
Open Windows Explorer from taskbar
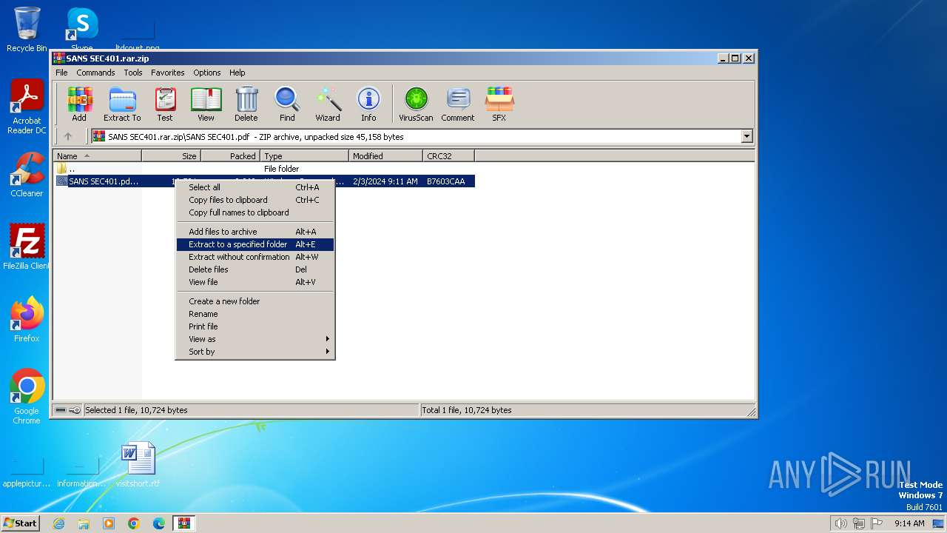coord(84,523)
